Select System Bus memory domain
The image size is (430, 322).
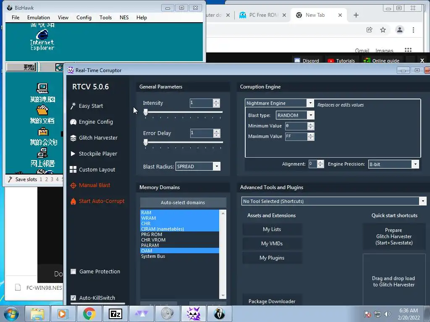click(180, 256)
